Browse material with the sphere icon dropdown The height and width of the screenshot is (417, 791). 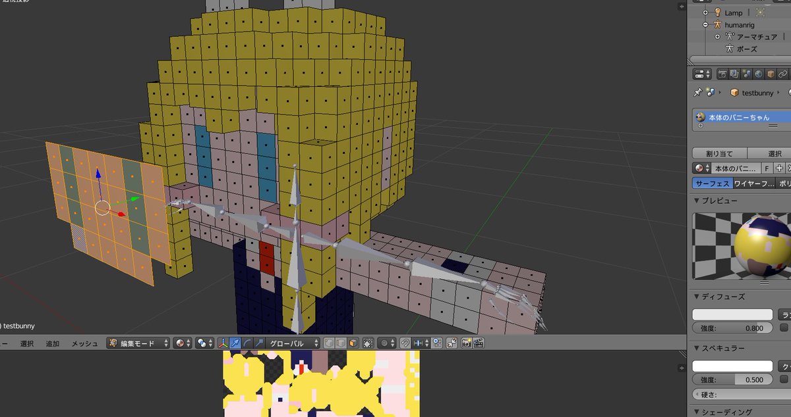(702, 168)
